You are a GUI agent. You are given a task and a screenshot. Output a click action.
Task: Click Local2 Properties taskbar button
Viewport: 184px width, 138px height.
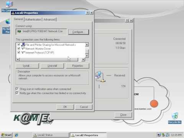tap(88, 135)
